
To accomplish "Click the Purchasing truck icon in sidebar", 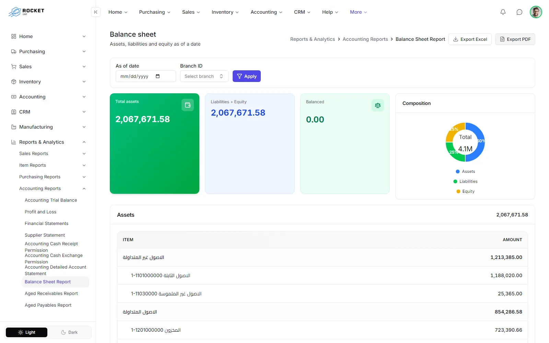I will (x=14, y=51).
